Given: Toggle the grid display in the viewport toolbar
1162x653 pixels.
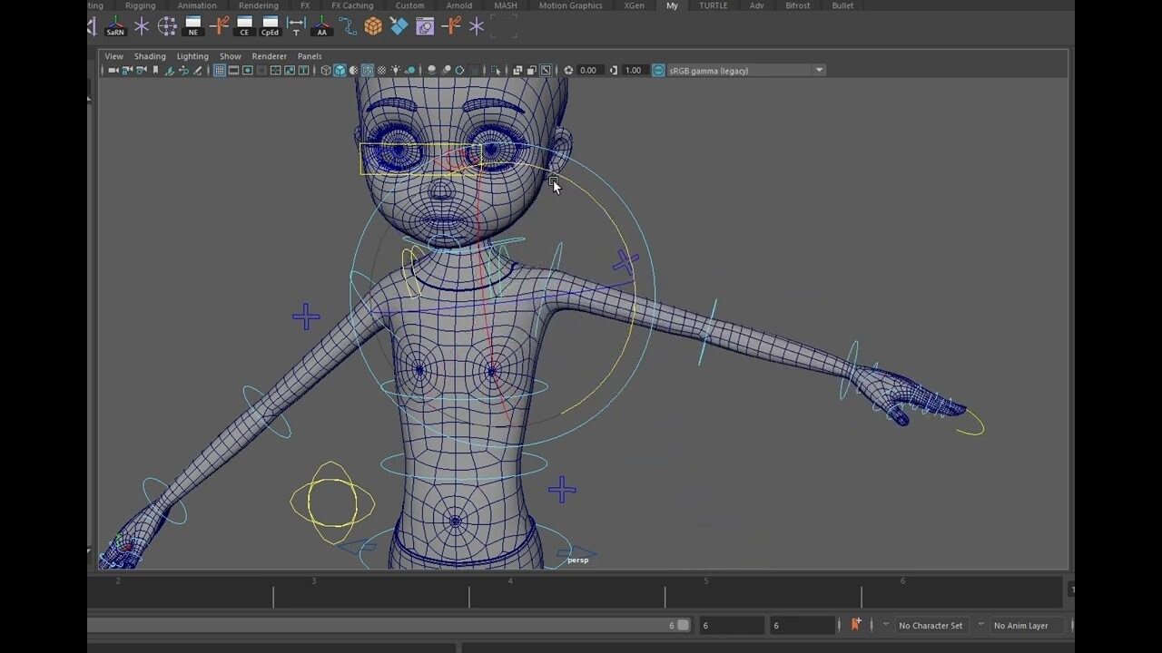Looking at the screenshot, I should pos(220,70).
